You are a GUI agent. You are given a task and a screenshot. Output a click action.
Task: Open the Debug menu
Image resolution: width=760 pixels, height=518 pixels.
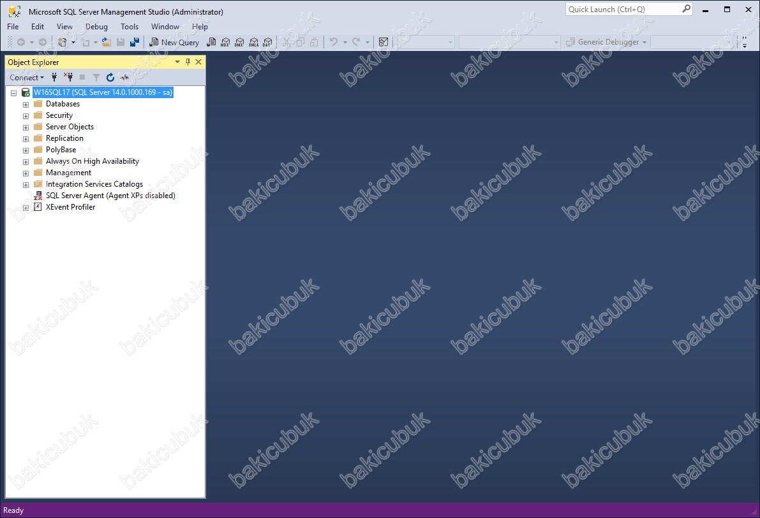96,27
